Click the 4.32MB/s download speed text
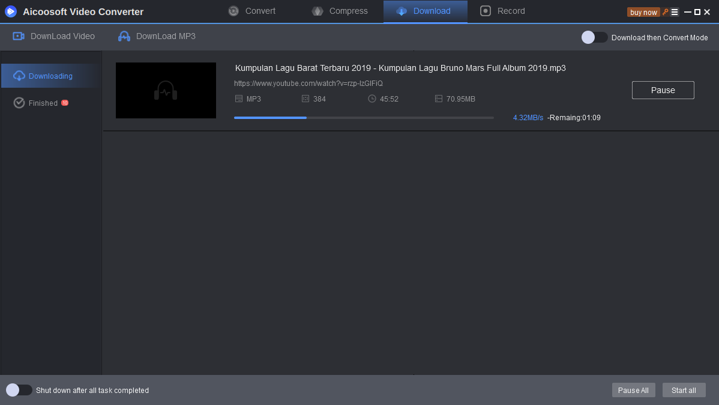719x405 pixels. (x=528, y=118)
